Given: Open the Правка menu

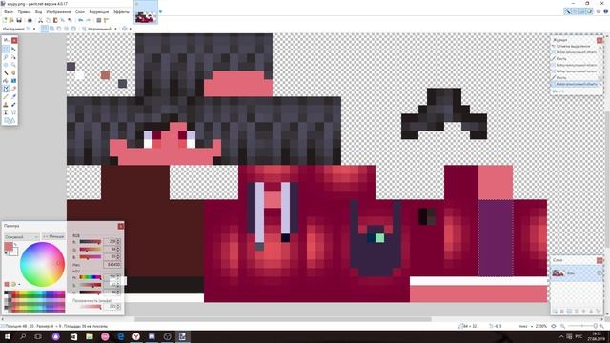Looking at the screenshot, I should 24,12.
